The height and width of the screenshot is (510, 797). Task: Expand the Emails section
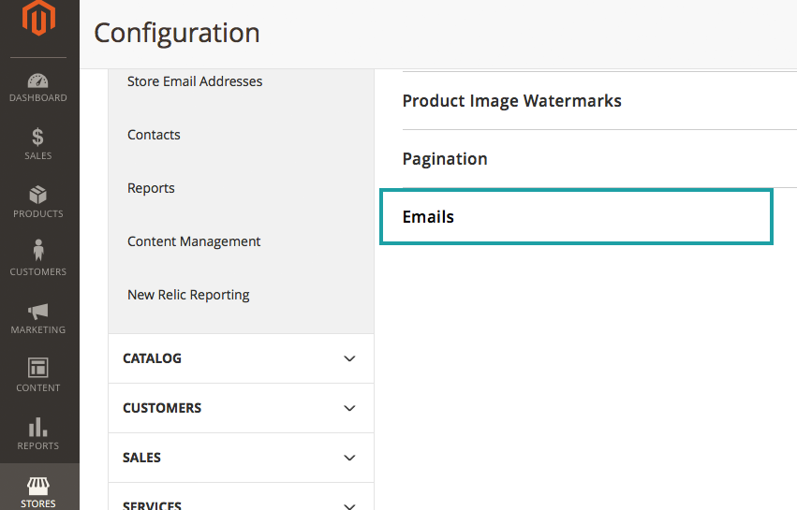tap(428, 217)
